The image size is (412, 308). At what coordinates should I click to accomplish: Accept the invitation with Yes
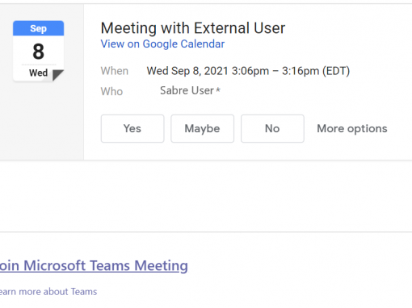pos(132,128)
